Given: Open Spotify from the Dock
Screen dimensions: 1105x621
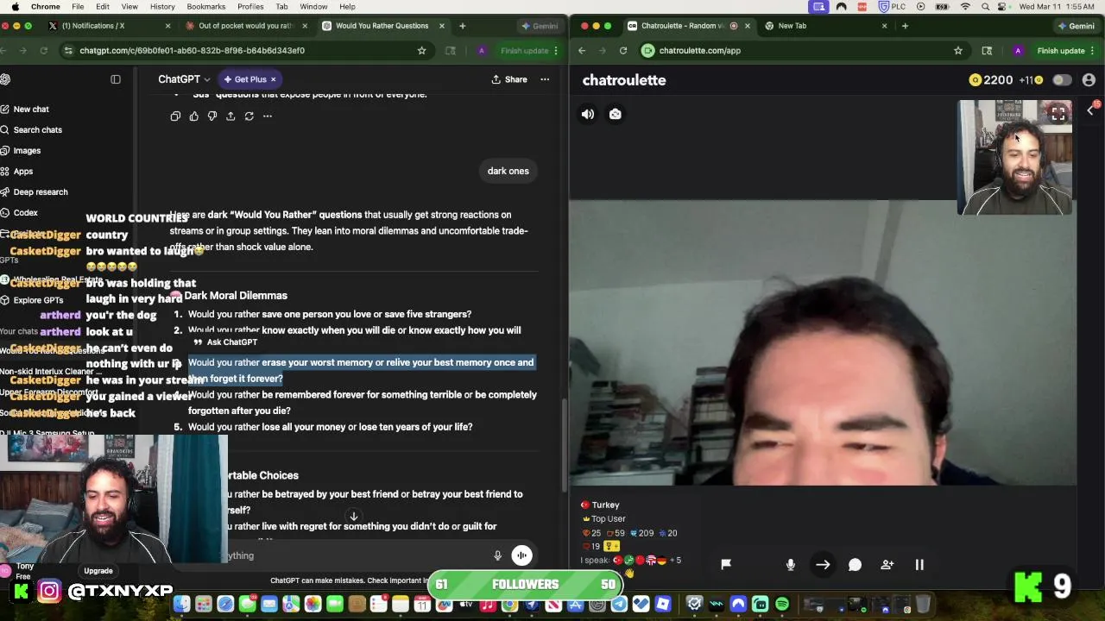Looking at the screenshot, I should pos(782,605).
